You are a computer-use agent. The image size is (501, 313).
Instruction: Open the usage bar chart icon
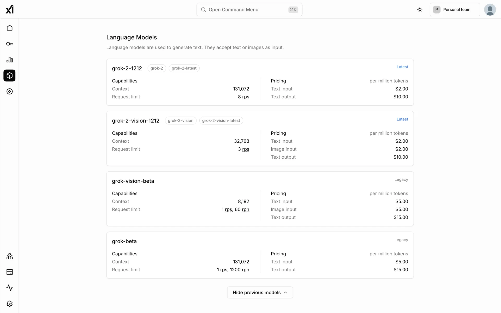point(10,60)
